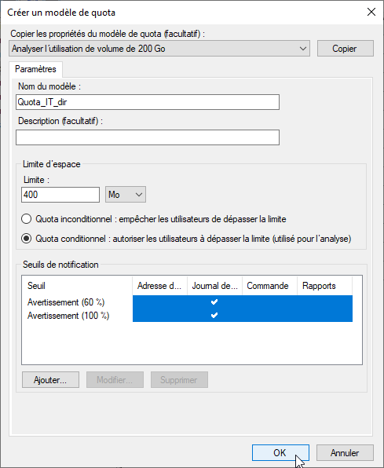Screen dimensions: 384x468
Task: Click the Commande column header
Action: 269,286
